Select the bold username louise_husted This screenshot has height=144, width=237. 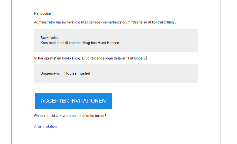[x=78, y=73]
